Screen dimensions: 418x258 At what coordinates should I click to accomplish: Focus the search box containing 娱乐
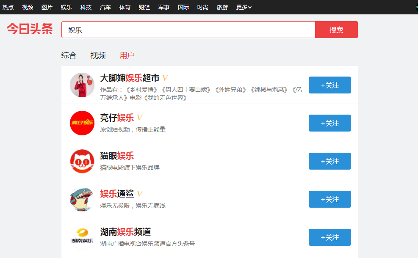[x=188, y=30]
